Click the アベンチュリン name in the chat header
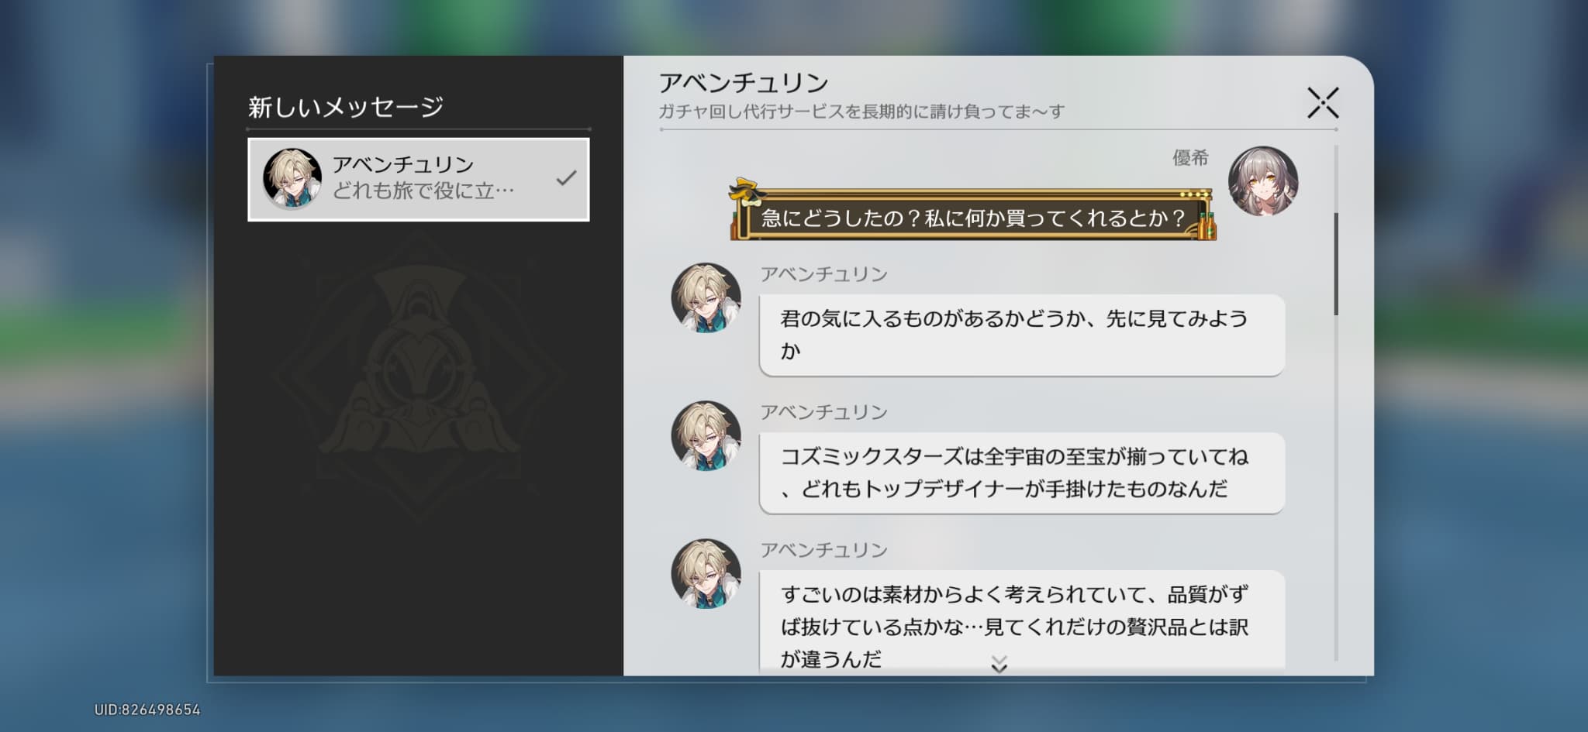1588x732 pixels. [x=743, y=83]
